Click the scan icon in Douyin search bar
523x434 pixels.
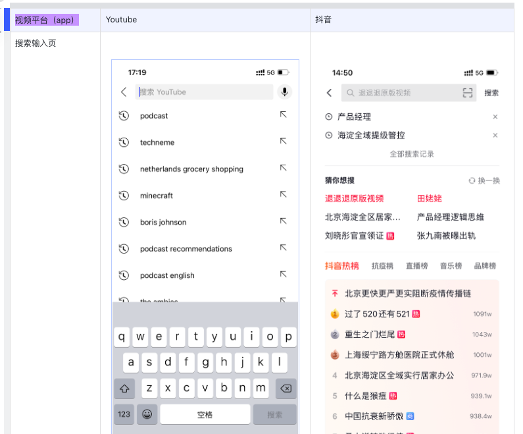pos(468,93)
